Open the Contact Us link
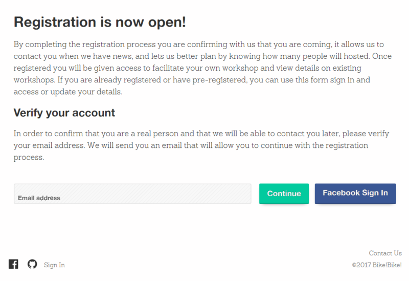This screenshot has height=281, width=409. coord(385,253)
